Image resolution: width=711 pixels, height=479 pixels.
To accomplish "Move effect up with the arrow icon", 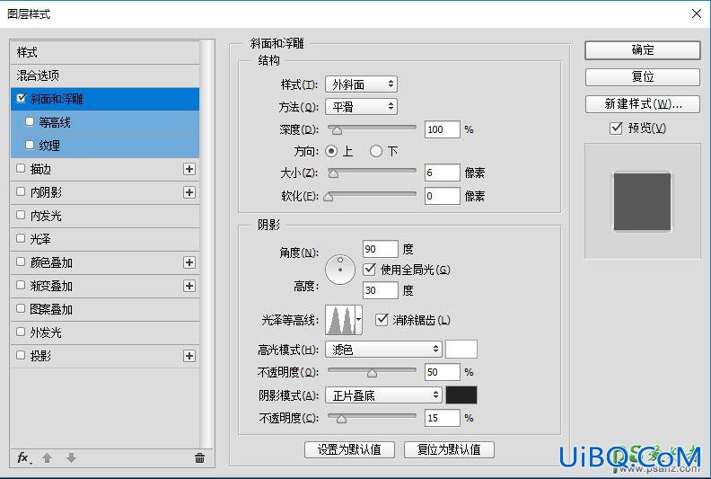I will (48, 458).
